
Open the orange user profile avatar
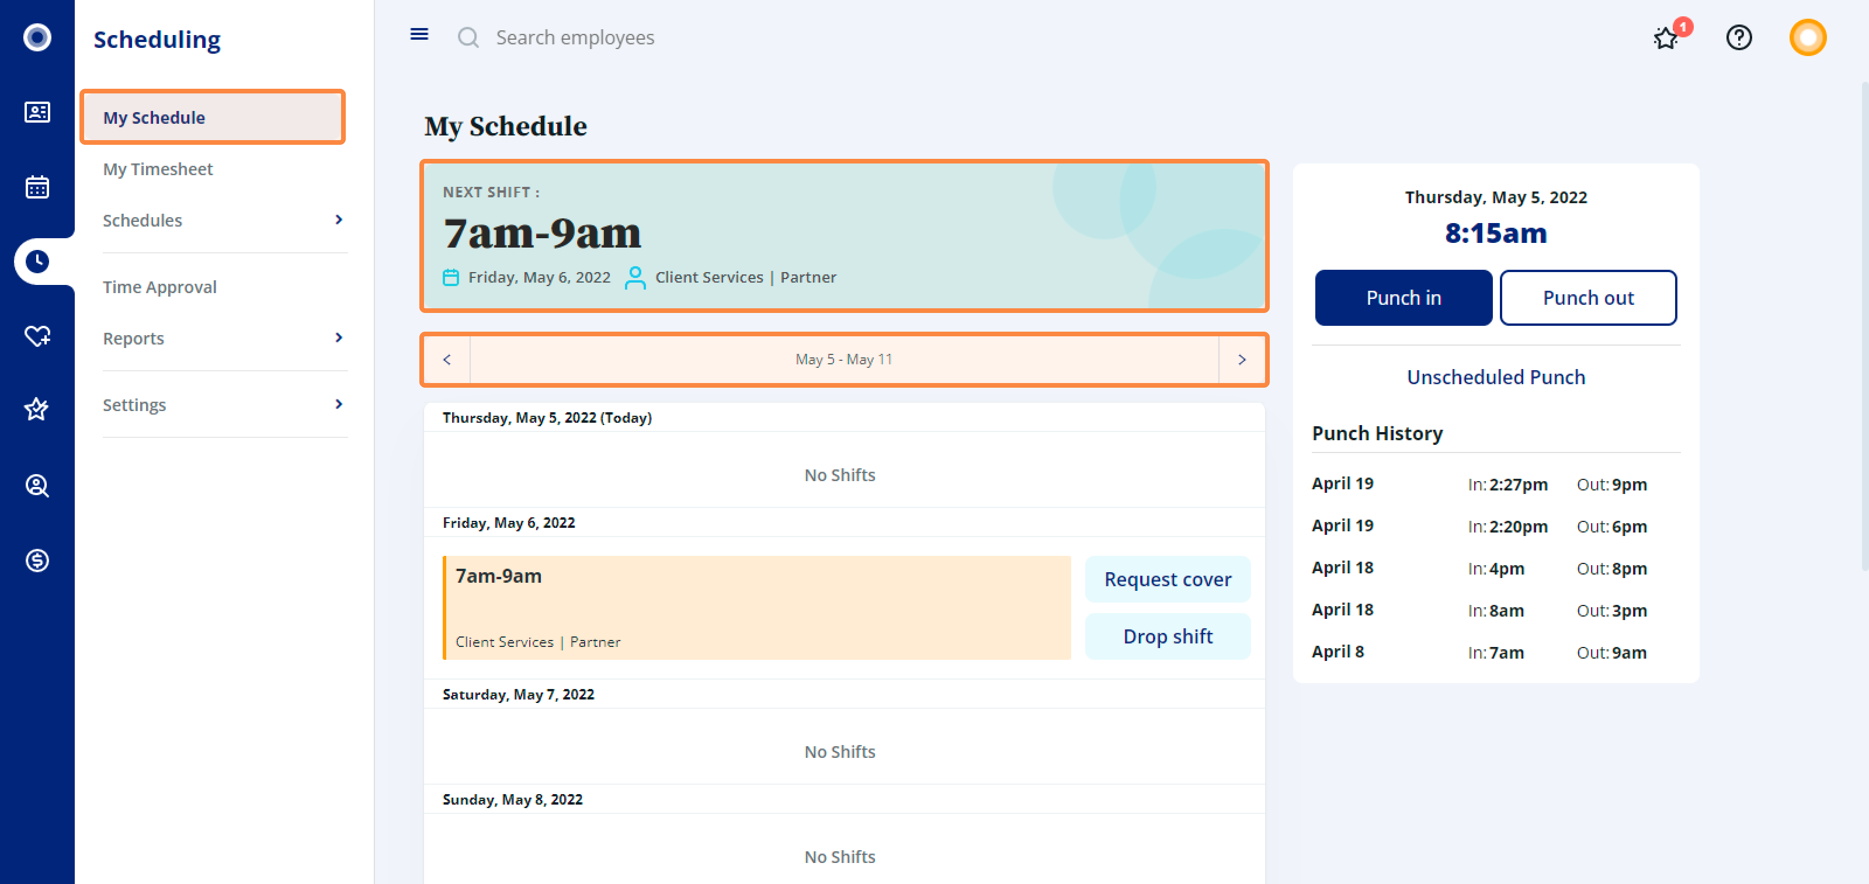1807,37
